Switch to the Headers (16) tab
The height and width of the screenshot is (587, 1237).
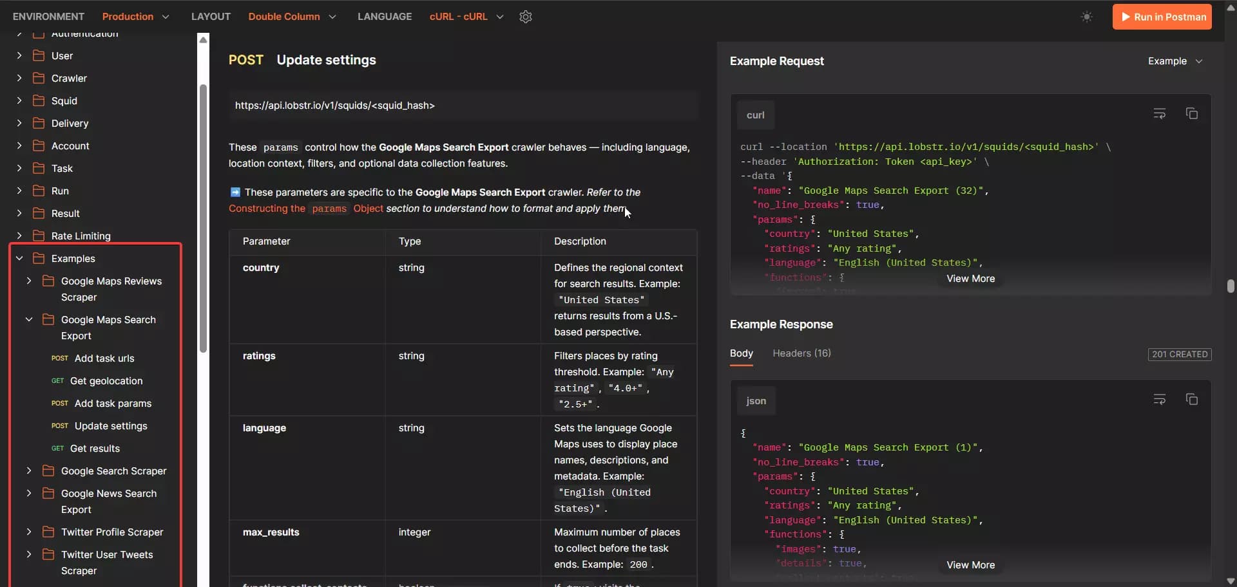[801, 353]
